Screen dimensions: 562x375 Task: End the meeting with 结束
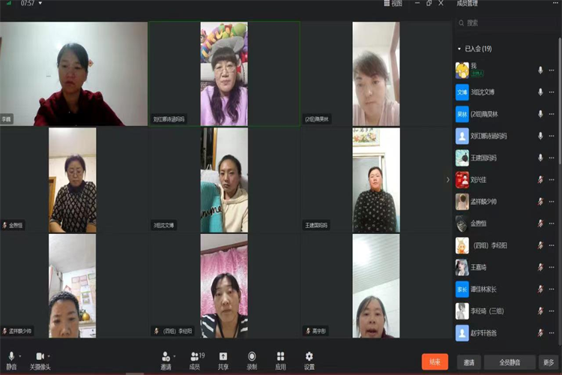(435, 361)
